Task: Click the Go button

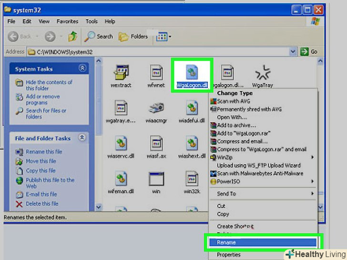Action: pos(309,52)
